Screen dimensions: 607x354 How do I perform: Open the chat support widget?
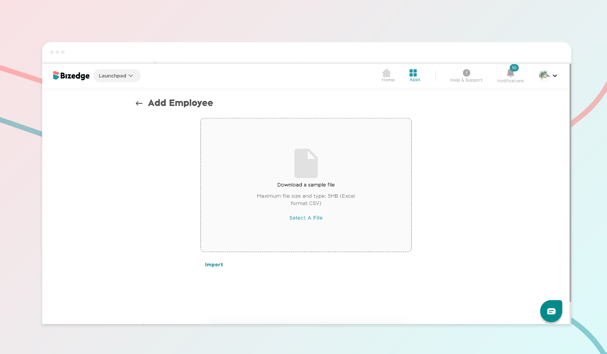(551, 311)
